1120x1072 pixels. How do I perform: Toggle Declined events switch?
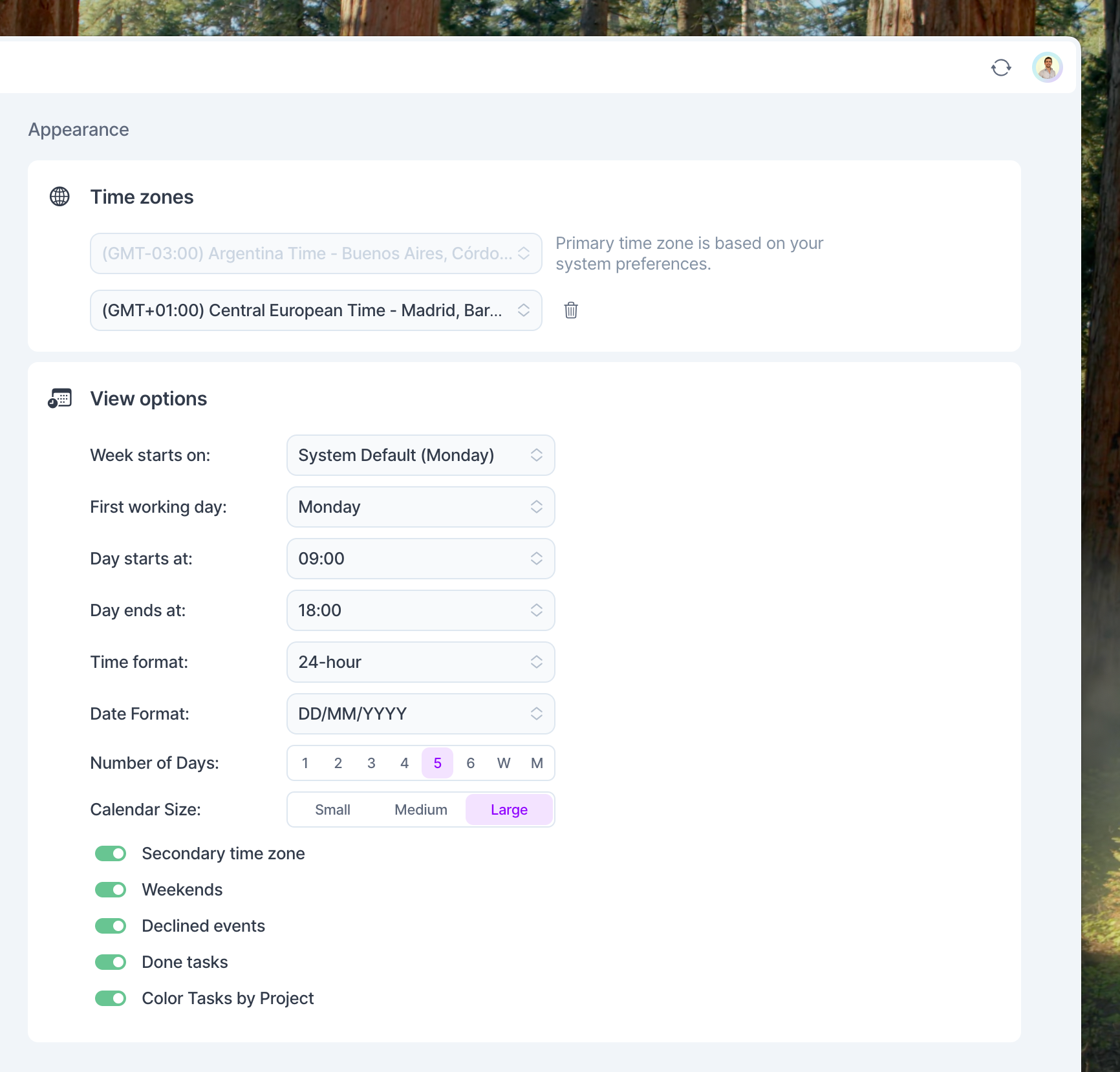[111, 926]
